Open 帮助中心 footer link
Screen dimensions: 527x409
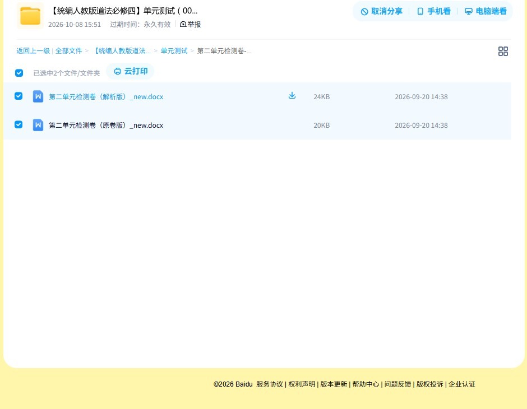pyautogui.click(x=366, y=384)
